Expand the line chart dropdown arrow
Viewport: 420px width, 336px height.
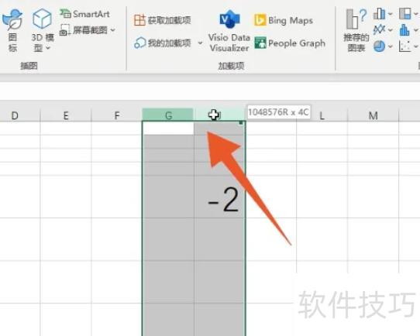[x=390, y=30]
